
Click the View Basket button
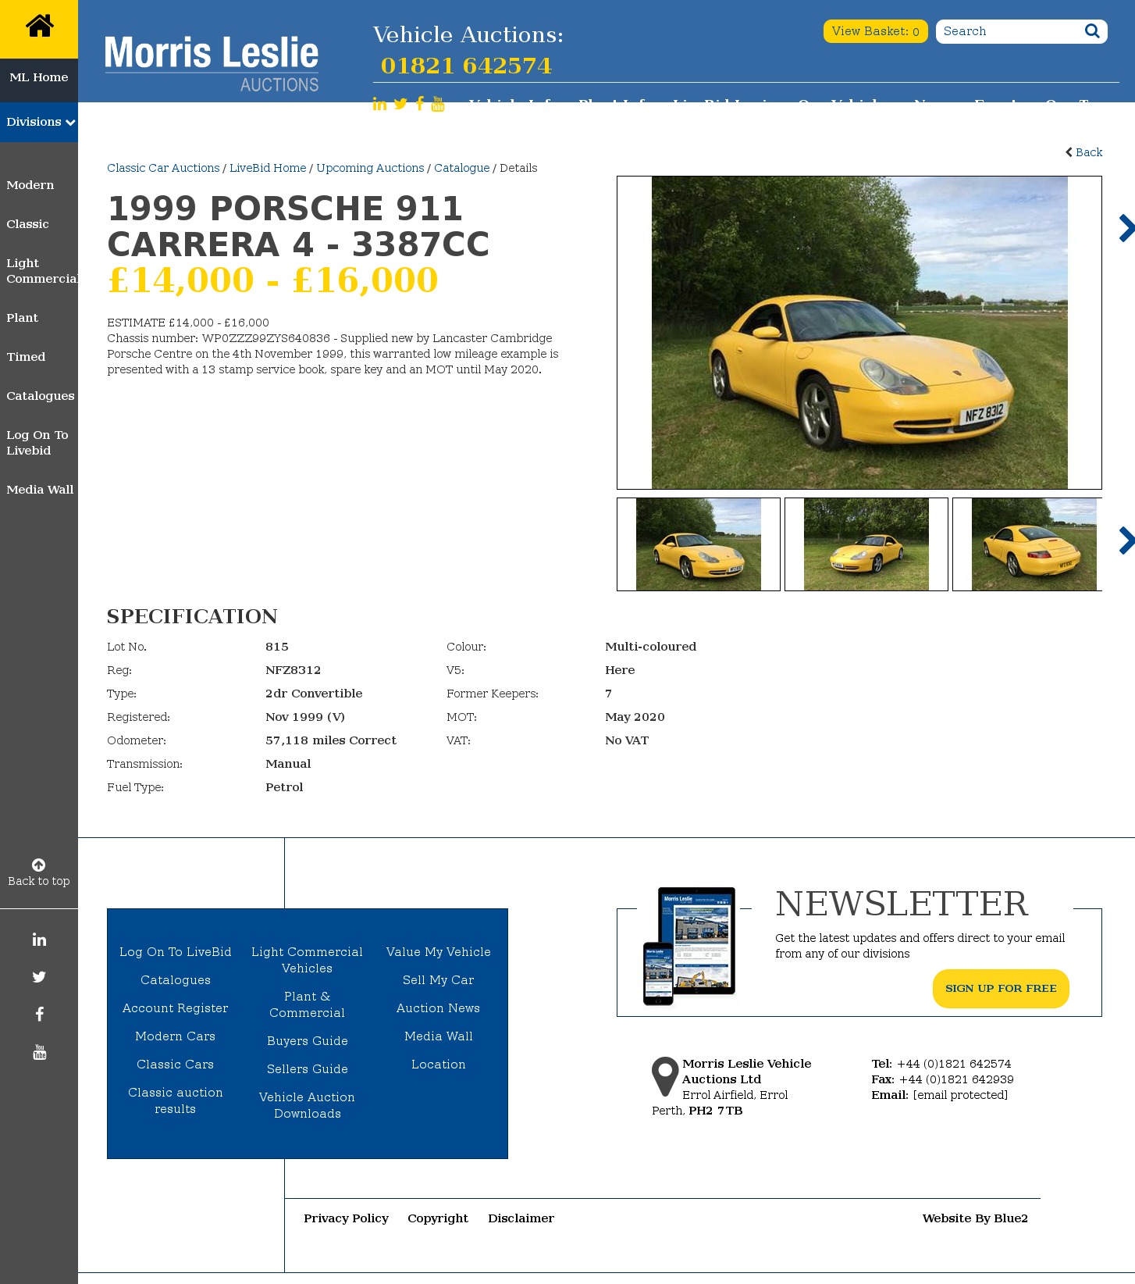pos(876,31)
